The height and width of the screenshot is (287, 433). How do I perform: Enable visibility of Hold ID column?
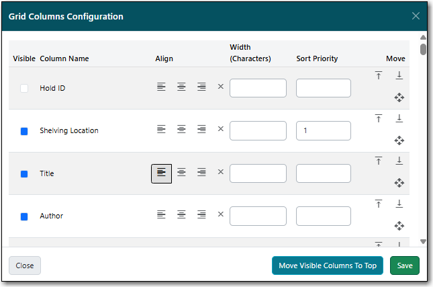(x=24, y=89)
